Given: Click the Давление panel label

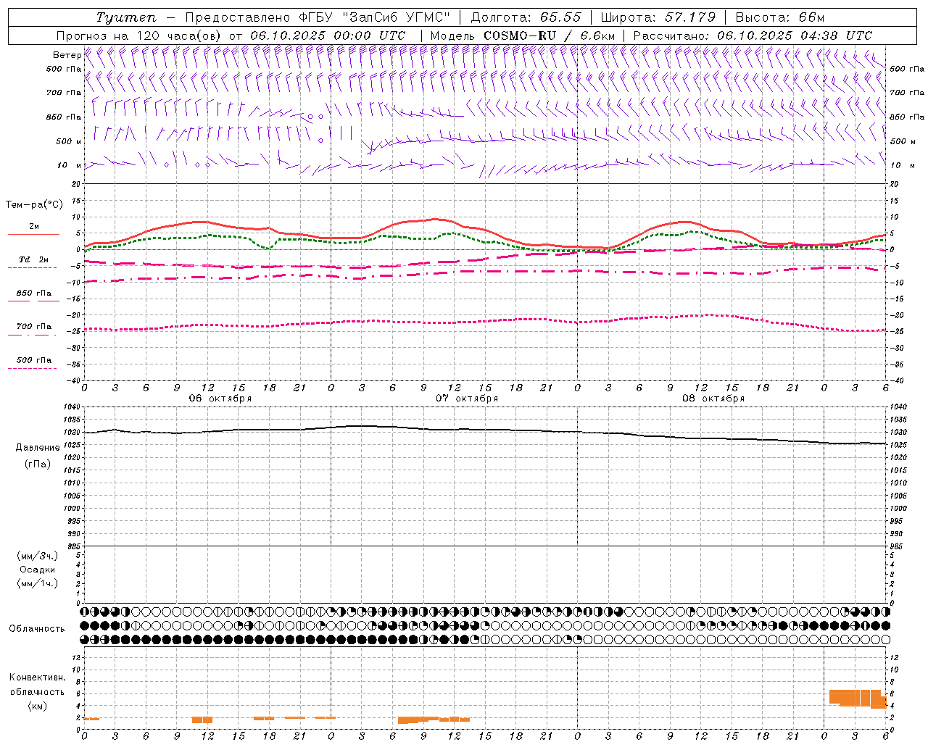Looking at the screenshot, I should click(38, 448).
